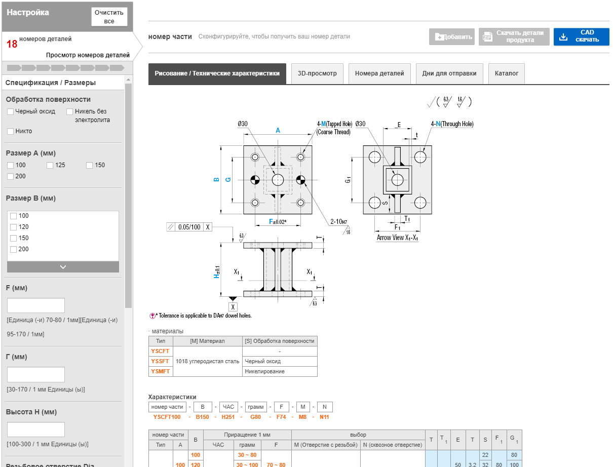Tick the Никто surface option
Viewport: 613px width, 467px height.
coord(11,131)
